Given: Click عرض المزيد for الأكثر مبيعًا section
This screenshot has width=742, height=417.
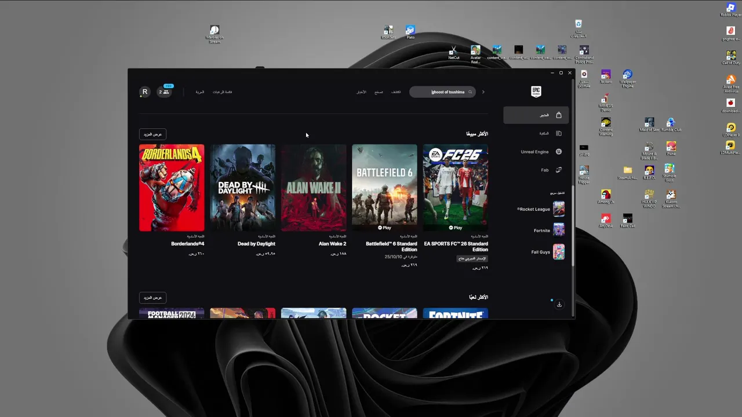Looking at the screenshot, I should [x=153, y=134].
